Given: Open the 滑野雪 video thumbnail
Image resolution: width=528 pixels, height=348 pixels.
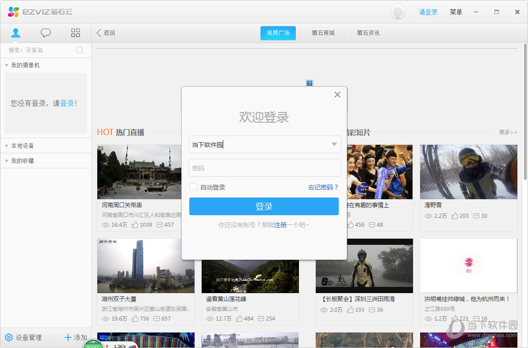Looking at the screenshot, I should (x=468, y=172).
